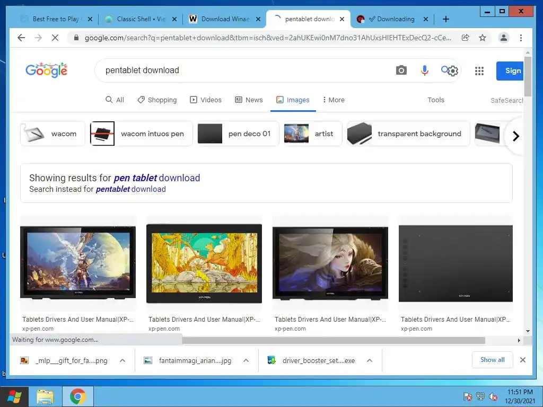Select the wacom suggestion chip
The image size is (543, 407).
pos(52,134)
